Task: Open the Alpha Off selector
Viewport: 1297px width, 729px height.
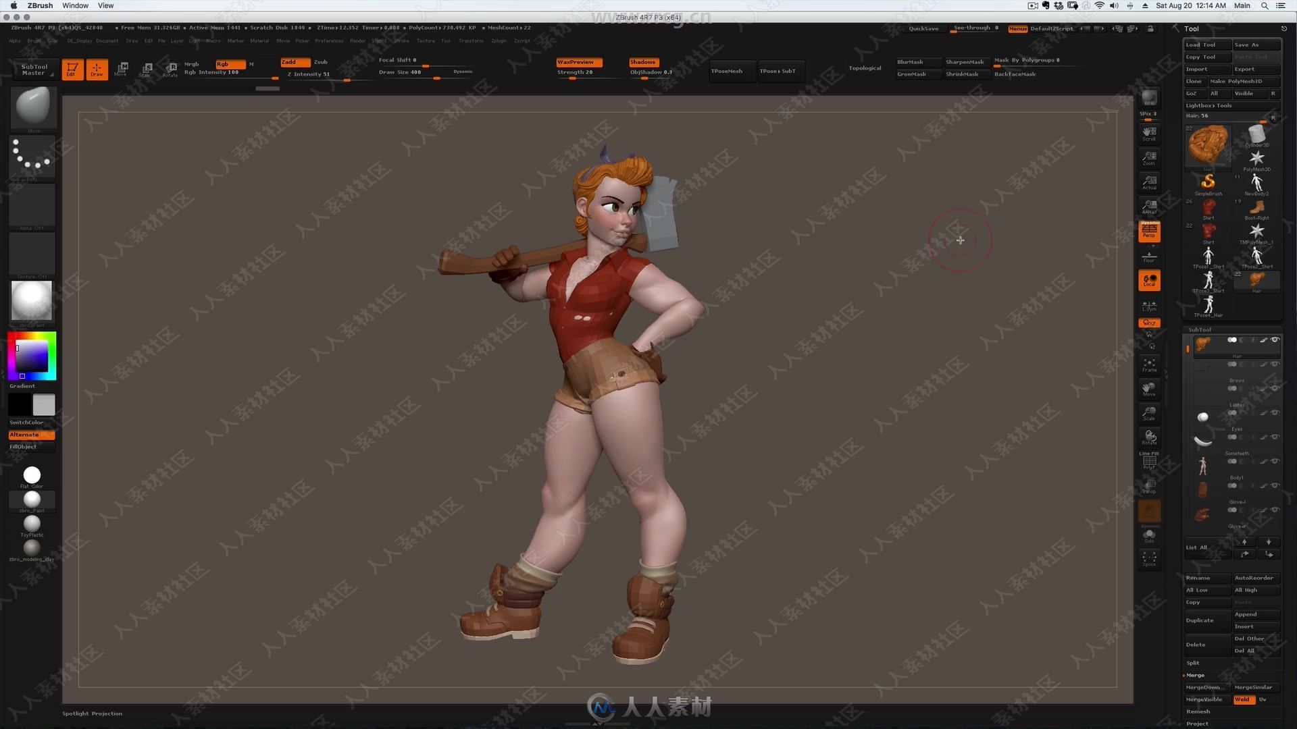Action: click(32, 207)
